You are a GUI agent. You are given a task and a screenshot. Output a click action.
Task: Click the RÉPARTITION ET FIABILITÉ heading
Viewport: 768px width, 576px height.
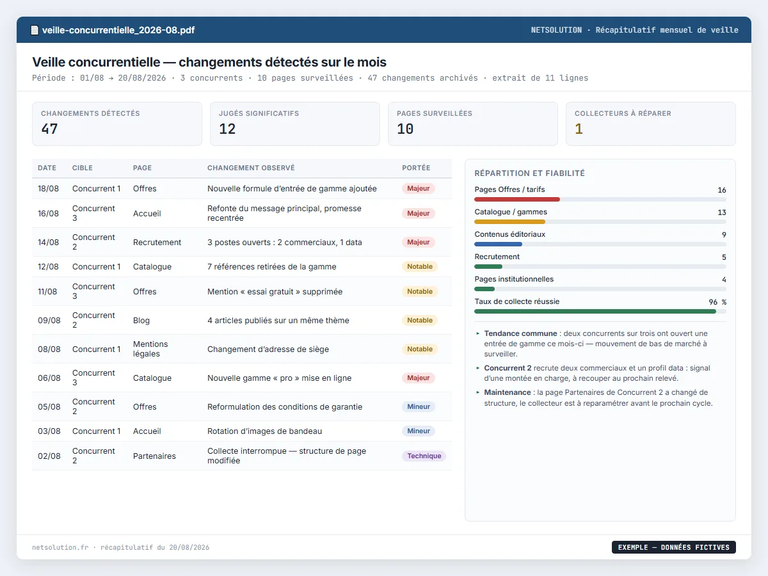click(x=530, y=173)
